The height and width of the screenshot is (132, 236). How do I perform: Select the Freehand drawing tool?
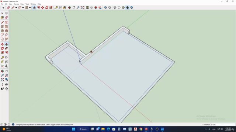[x=7, y=22]
